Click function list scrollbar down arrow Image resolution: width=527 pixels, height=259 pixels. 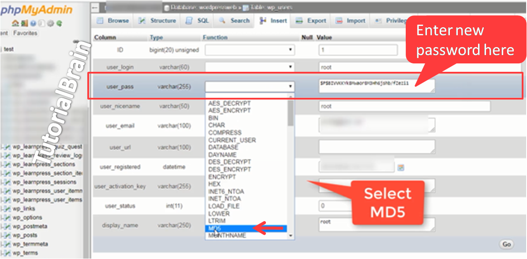pos(291,236)
